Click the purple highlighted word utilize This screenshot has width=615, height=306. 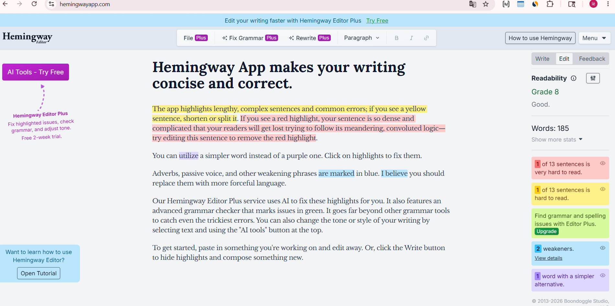(188, 156)
